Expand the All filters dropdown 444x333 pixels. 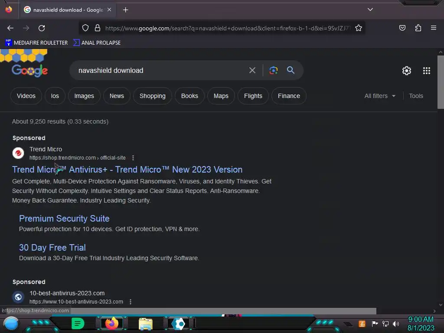point(380,96)
